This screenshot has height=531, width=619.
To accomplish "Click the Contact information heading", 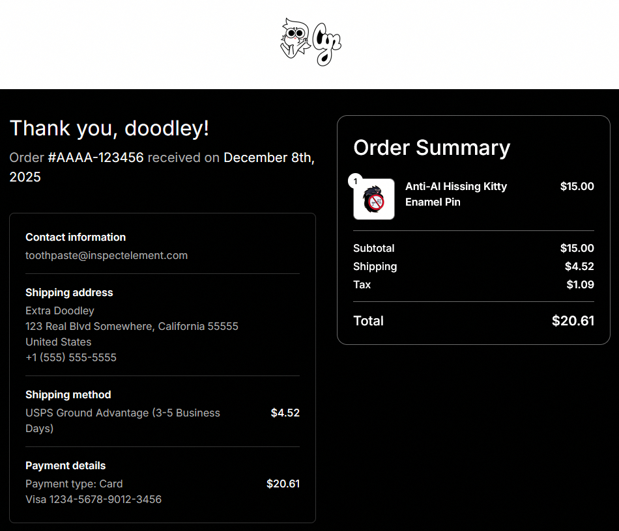I will coord(76,238).
